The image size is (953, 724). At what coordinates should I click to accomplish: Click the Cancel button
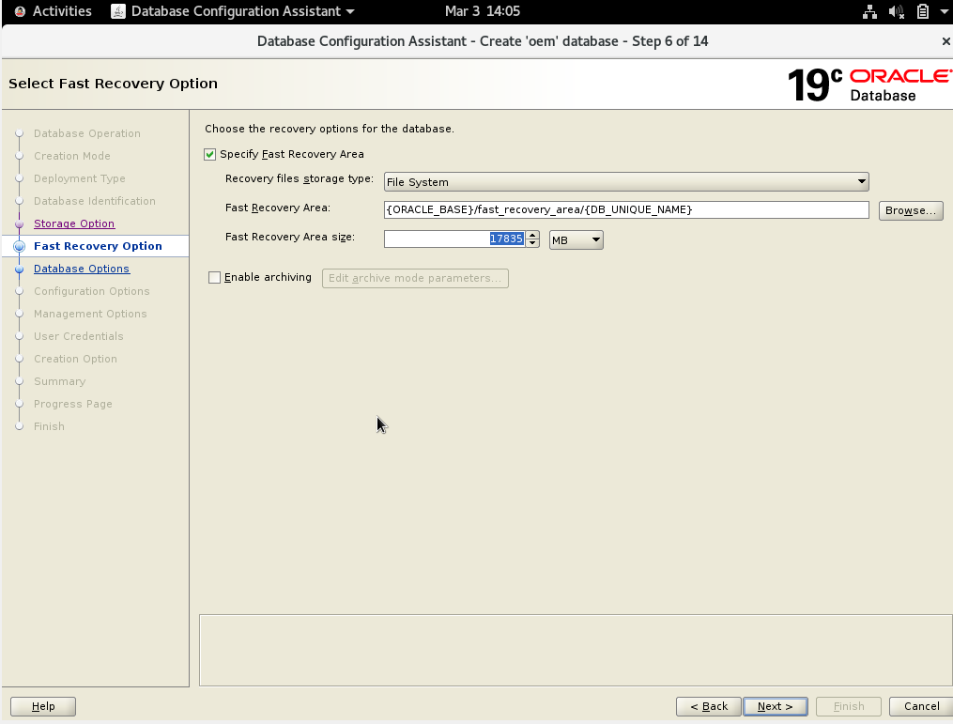coord(921,706)
